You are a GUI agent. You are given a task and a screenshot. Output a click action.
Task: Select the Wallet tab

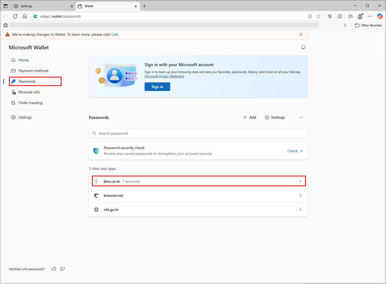[x=108, y=6]
